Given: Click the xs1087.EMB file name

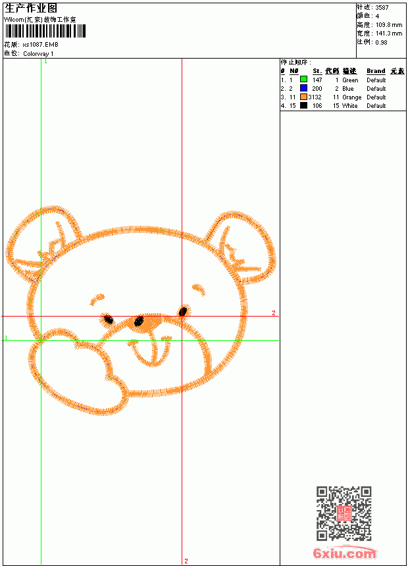Looking at the screenshot, I should [x=40, y=45].
